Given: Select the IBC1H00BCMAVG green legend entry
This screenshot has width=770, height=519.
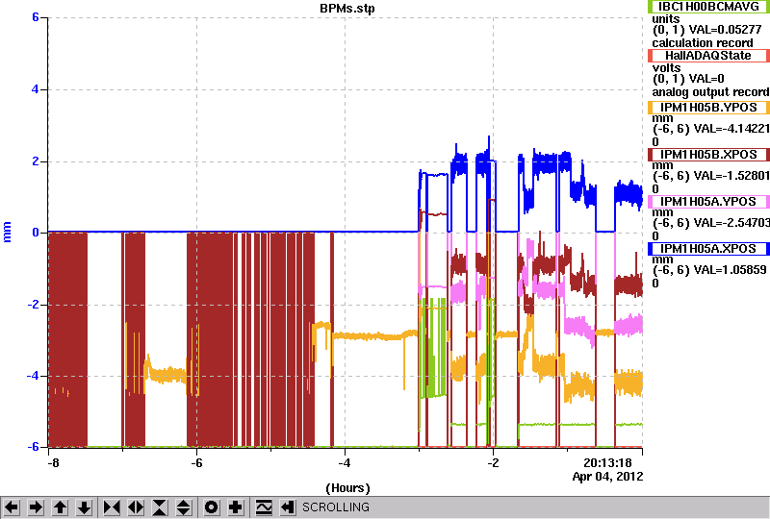Looking at the screenshot, I should [708, 7].
